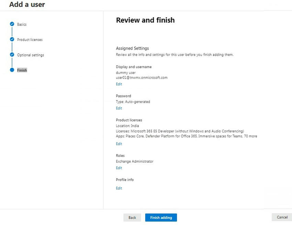Click the Product licenses step checkmark icon
The image size is (292, 225).
click(13, 40)
